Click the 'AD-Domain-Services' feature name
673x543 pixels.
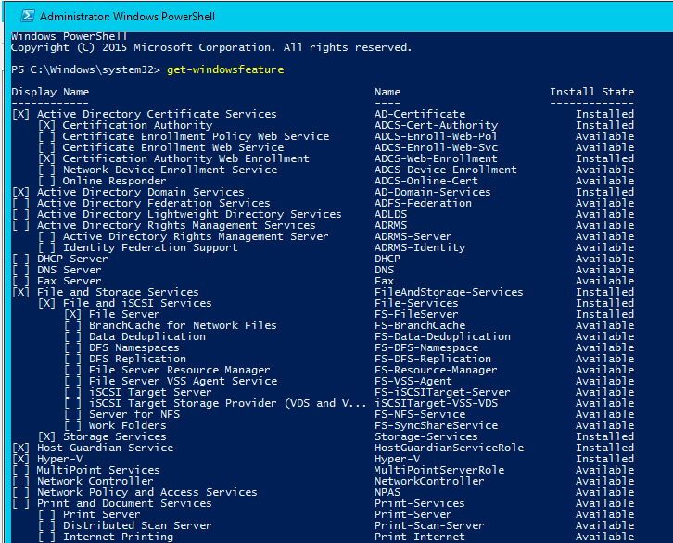pyautogui.click(x=433, y=192)
